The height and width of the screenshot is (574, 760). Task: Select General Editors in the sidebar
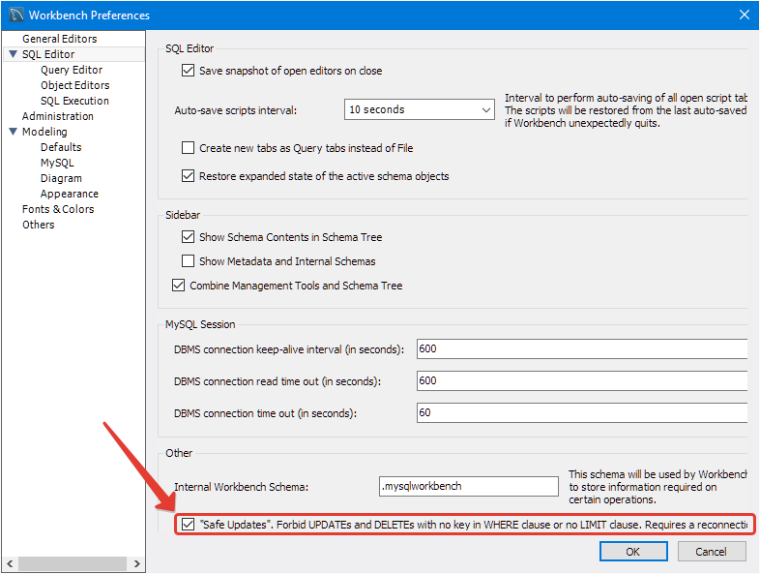tap(60, 39)
